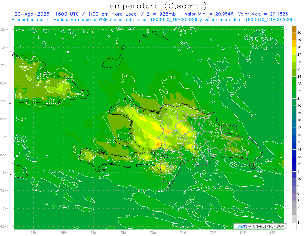Click the purple legend swatch between 7 and 8

point(294,197)
